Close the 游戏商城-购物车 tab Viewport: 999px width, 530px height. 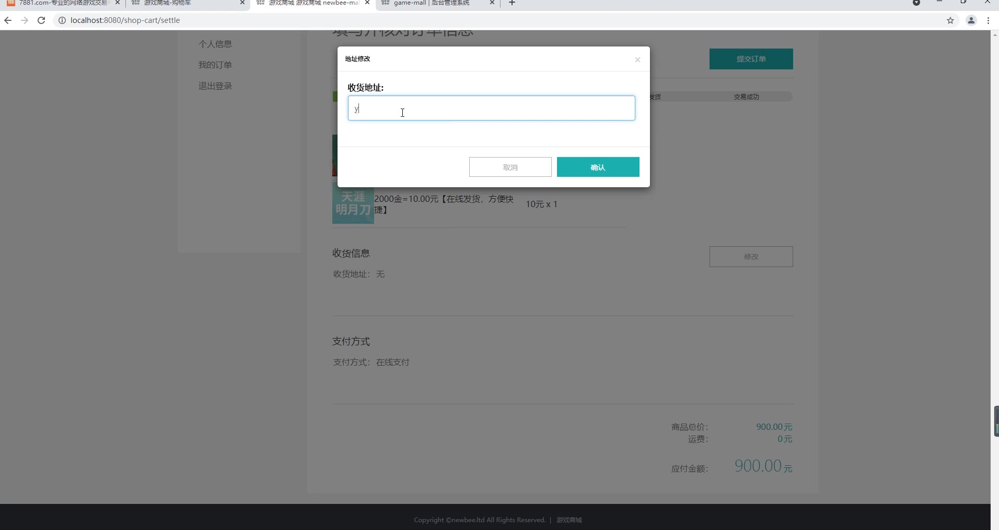point(242,3)
